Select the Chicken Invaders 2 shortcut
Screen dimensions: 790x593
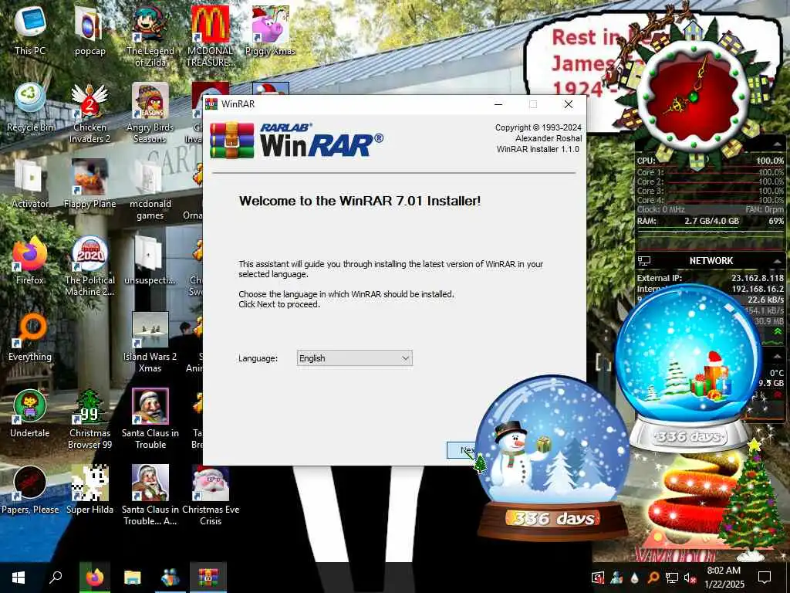[89, 113]
